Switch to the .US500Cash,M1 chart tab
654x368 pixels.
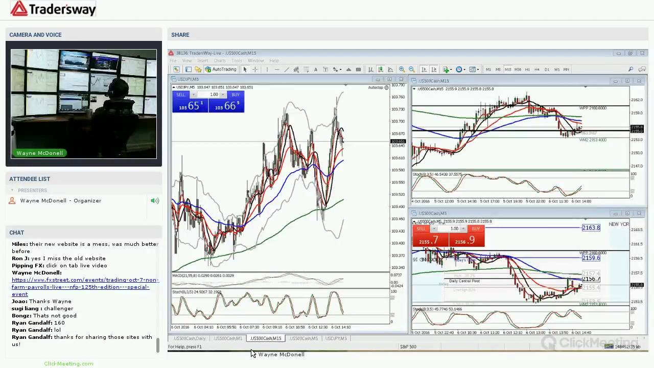(228, 338)
